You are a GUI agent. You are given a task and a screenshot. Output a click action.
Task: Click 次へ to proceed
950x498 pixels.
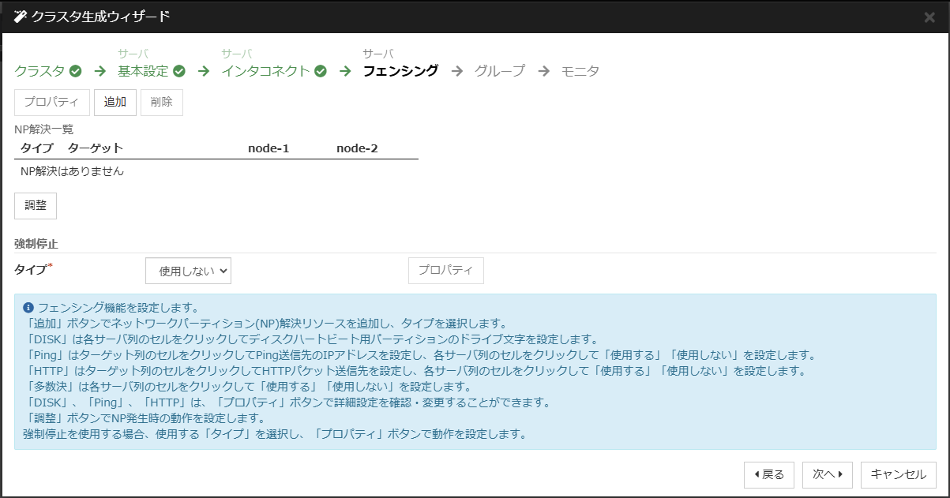(827, 474)
